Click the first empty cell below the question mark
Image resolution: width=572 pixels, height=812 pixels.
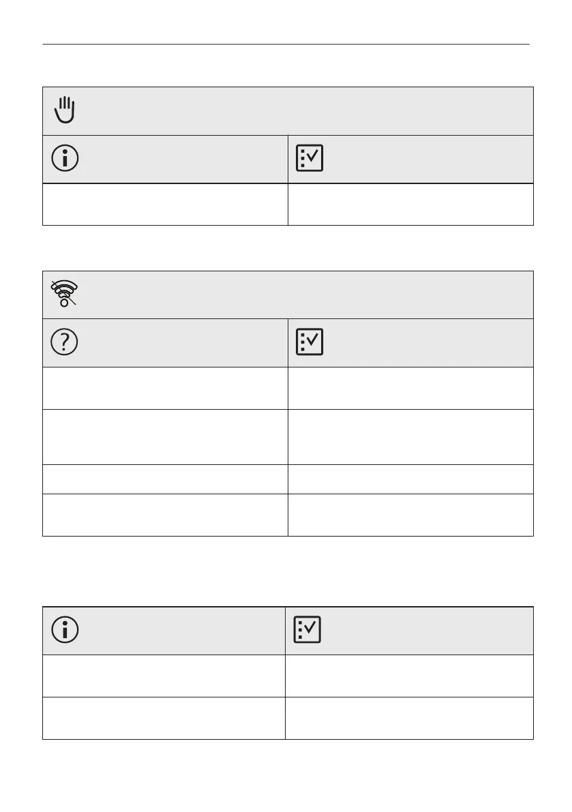coord(165,388)
